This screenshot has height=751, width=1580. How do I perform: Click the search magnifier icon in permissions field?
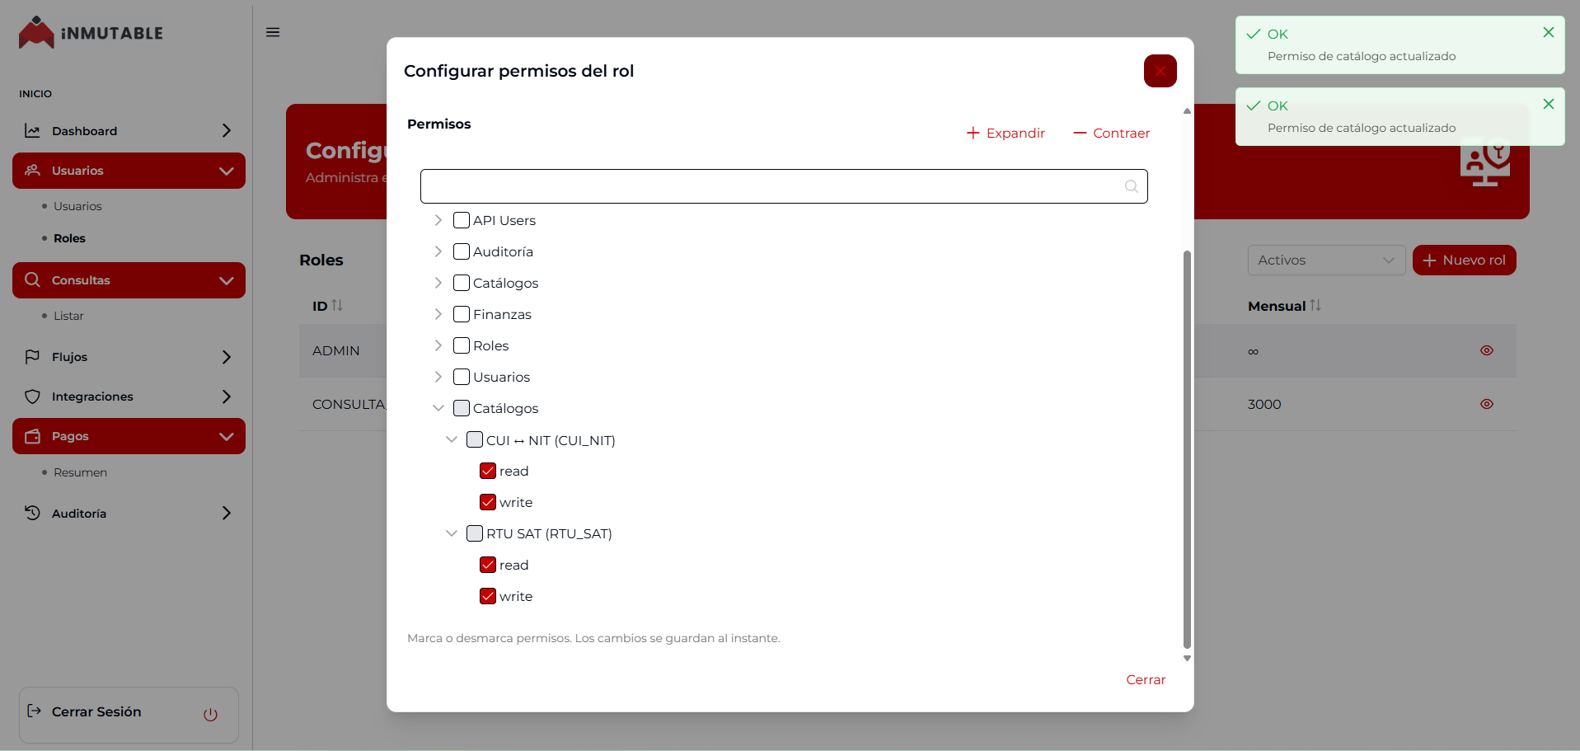click(1131, 186)
